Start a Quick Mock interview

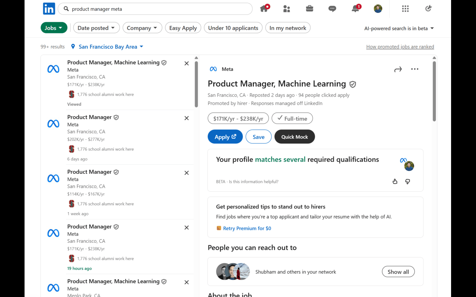pos(295,137)
